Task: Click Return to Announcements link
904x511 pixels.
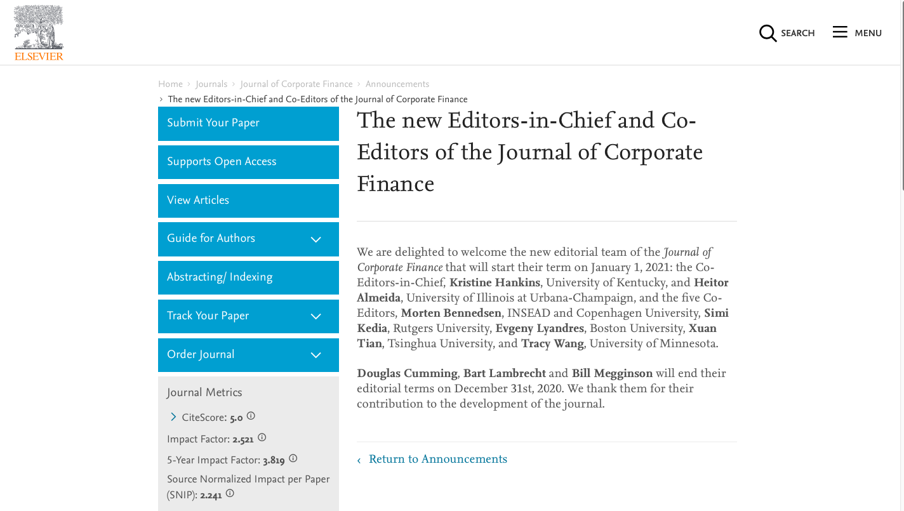Action: (437, 459)
